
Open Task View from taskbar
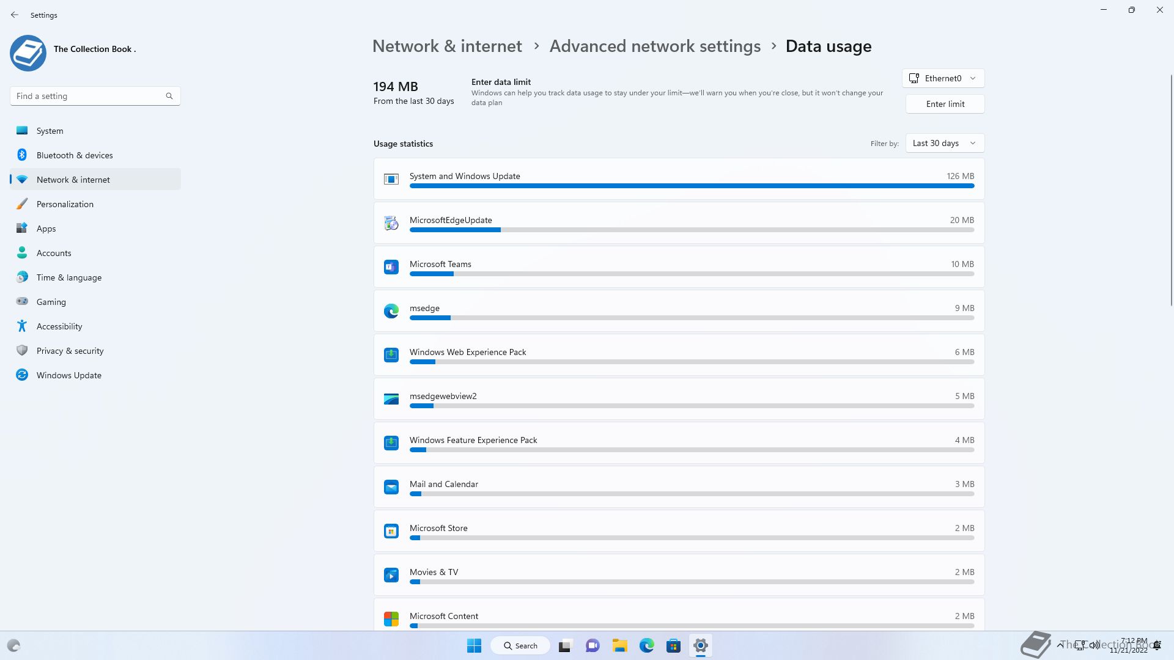coord(565,645)
